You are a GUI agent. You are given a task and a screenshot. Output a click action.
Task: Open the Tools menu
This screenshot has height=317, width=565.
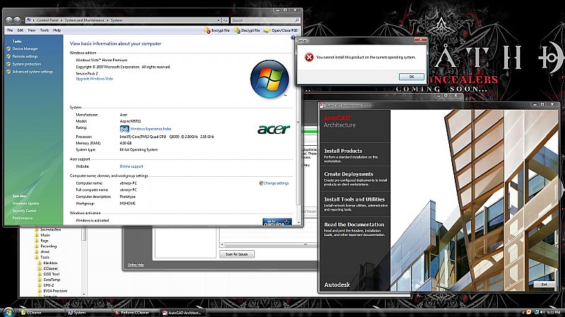point(44,30)
